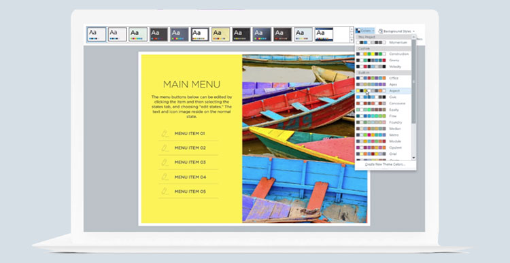Select the dark brown theme thumbnail

tap(283, 34)
